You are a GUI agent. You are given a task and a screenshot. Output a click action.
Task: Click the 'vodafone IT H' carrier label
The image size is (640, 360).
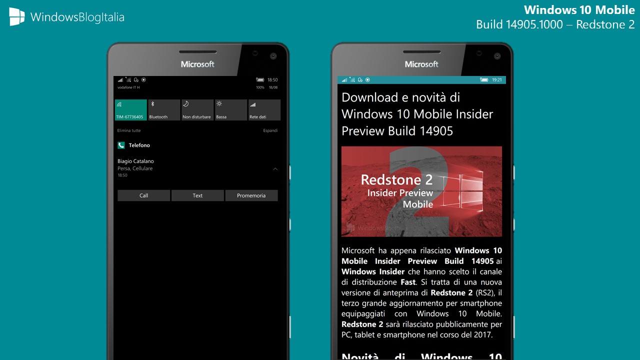tap(128, 87)
